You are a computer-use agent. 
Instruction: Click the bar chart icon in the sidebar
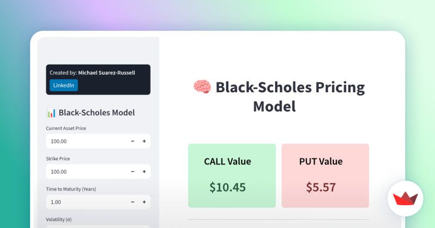click(51, 113)
